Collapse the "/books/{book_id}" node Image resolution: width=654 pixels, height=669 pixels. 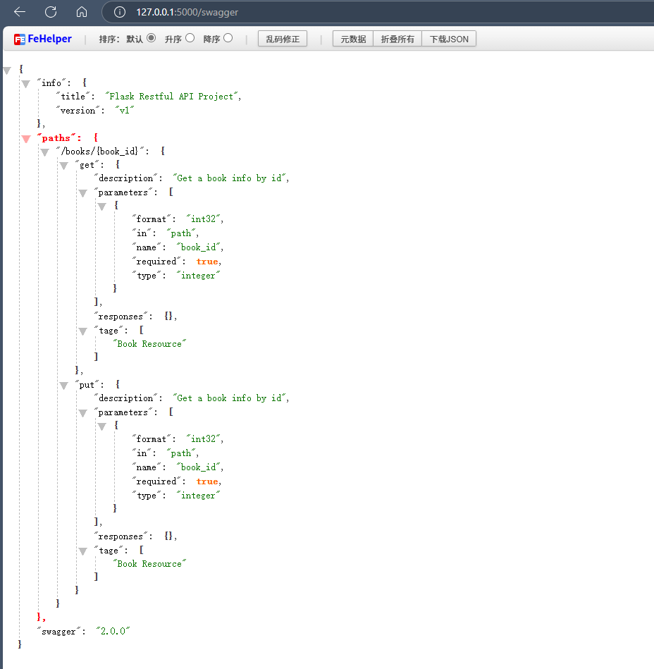coord(45,152)
